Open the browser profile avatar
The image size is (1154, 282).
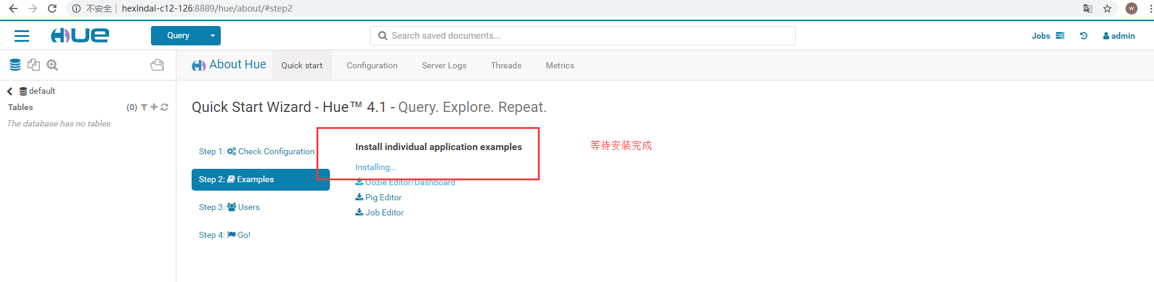1132,8
